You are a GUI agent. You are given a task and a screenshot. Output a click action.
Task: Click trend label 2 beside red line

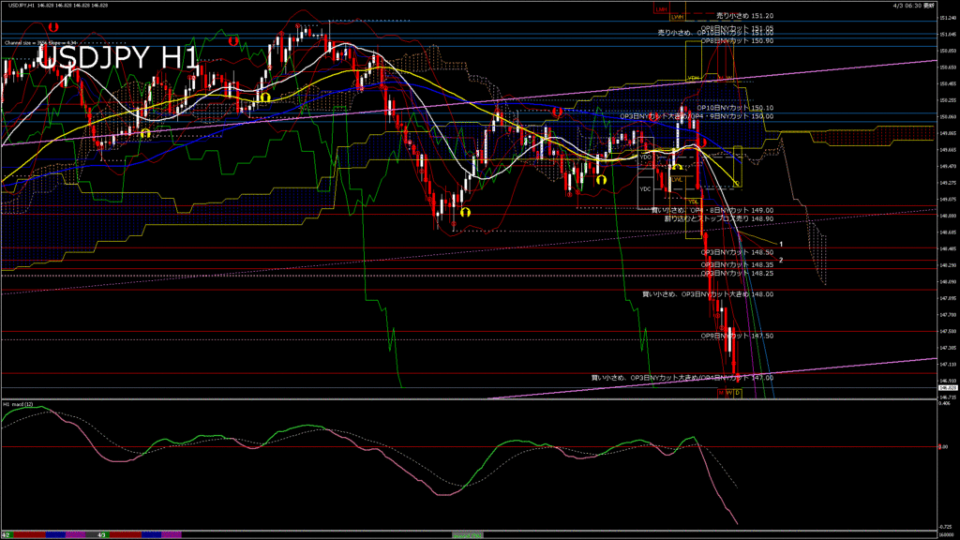click(781, 261)
